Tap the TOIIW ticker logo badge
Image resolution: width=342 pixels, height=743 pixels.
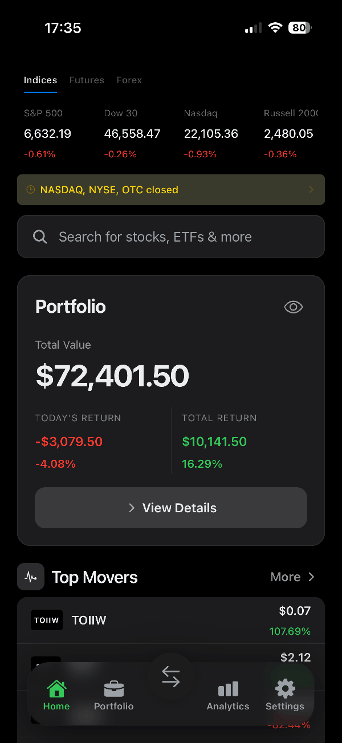tap(46, 620)
